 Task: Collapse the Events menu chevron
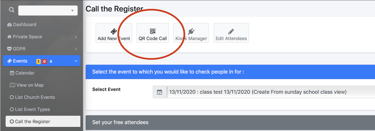(x=76, y=61)
